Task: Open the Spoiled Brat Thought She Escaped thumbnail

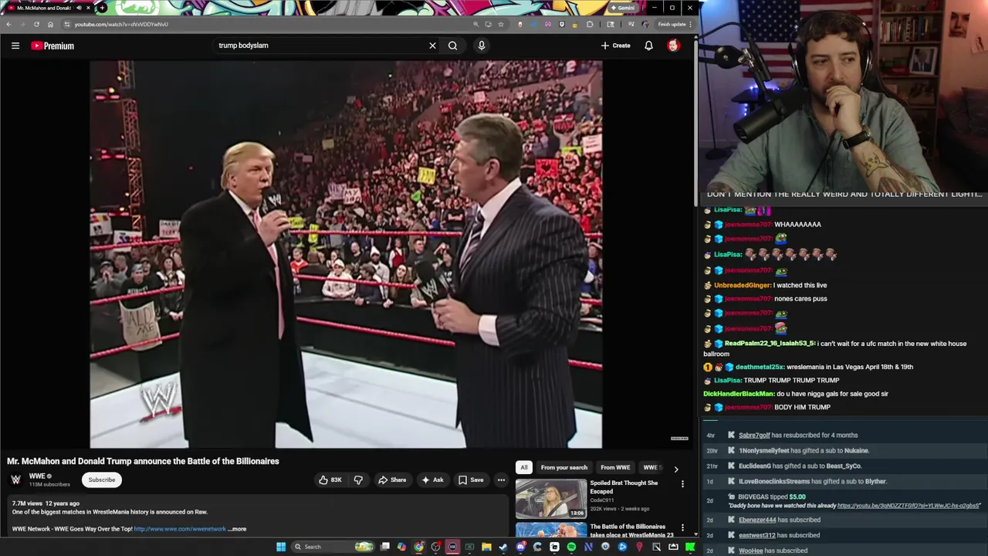Action: (x=551, y=499)
